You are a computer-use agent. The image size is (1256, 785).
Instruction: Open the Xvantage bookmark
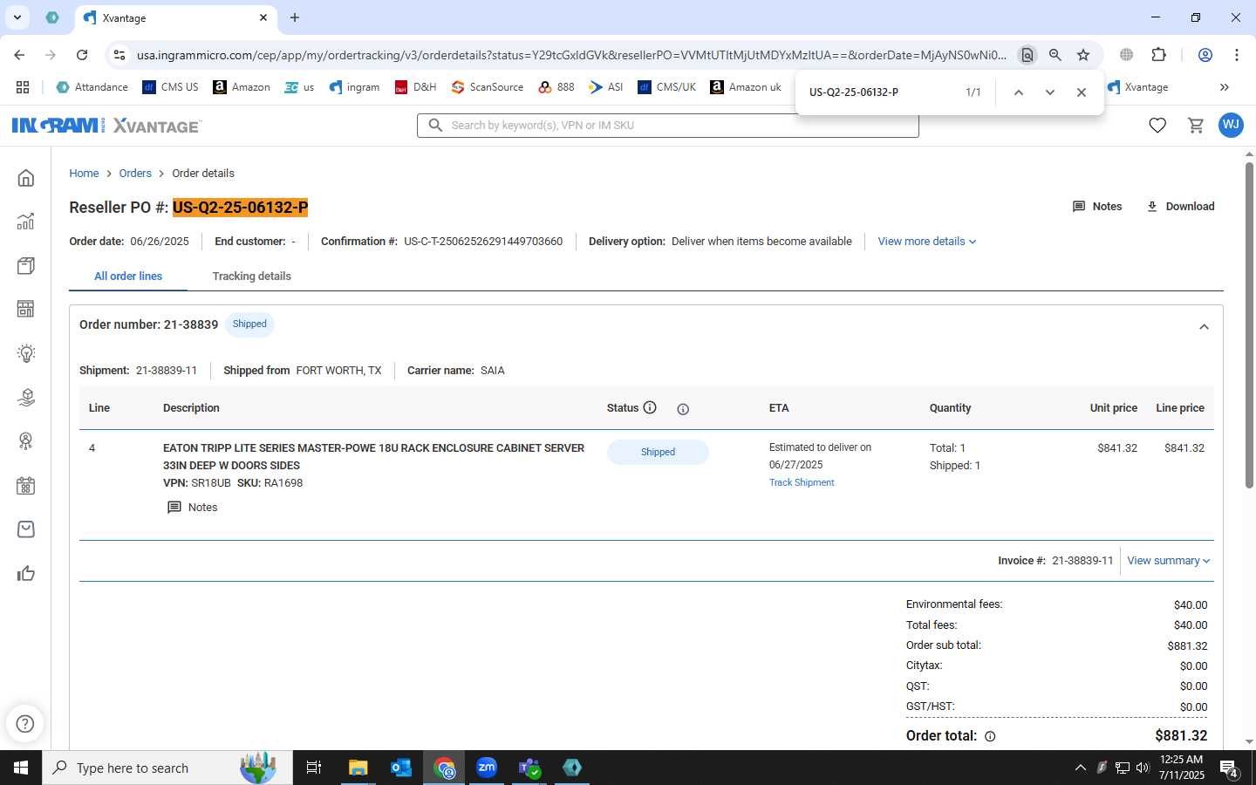[x=1137, y=87]
